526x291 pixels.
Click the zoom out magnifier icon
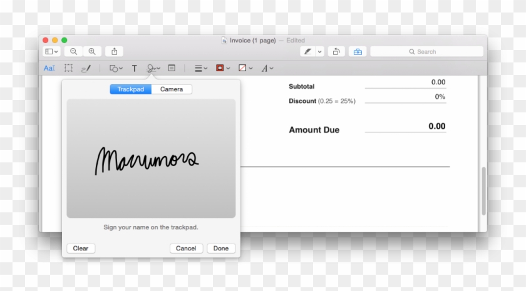(x=73, y=51)
